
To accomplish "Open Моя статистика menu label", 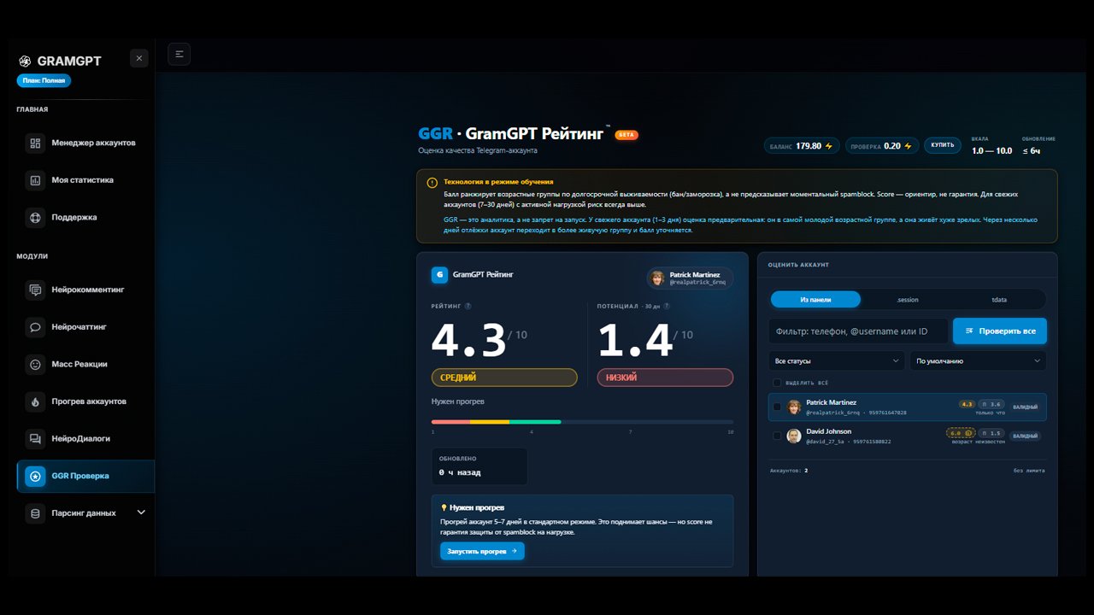I will (x=82, y=180).
